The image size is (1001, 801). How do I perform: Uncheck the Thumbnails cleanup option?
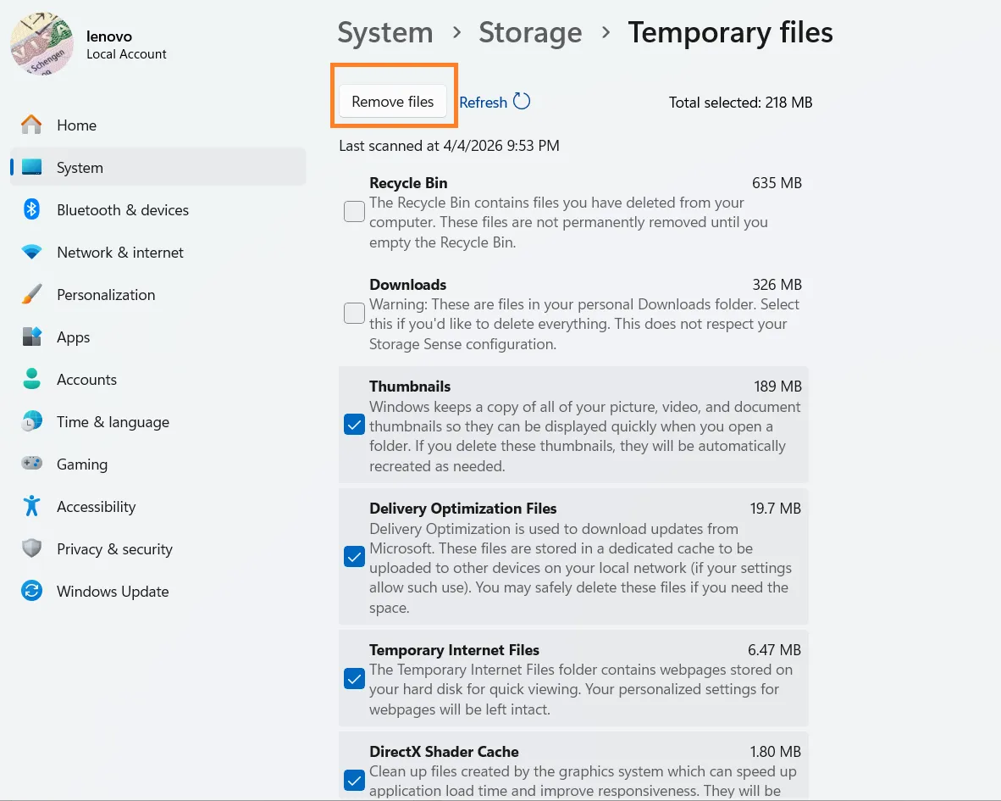354,425
